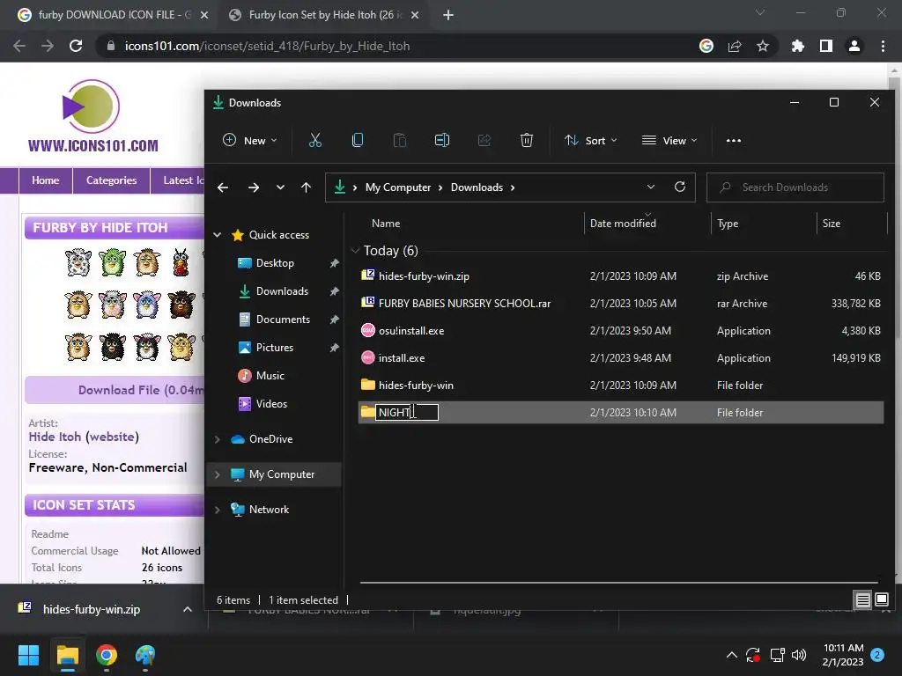Open Chrome Extensions puzzle icon
The height and width of the screenshot is (676, 902).
coord(798,46)
